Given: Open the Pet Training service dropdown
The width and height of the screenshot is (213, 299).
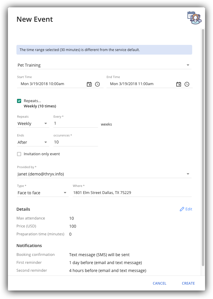Looking at the screenshot, I should [104, 65].
